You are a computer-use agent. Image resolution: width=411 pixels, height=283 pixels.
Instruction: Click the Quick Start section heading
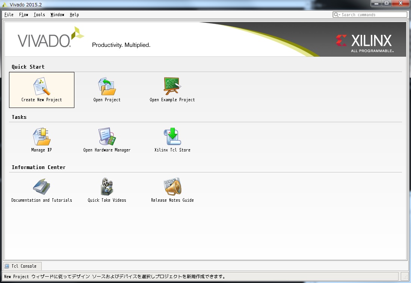click(x=28, y=67)
